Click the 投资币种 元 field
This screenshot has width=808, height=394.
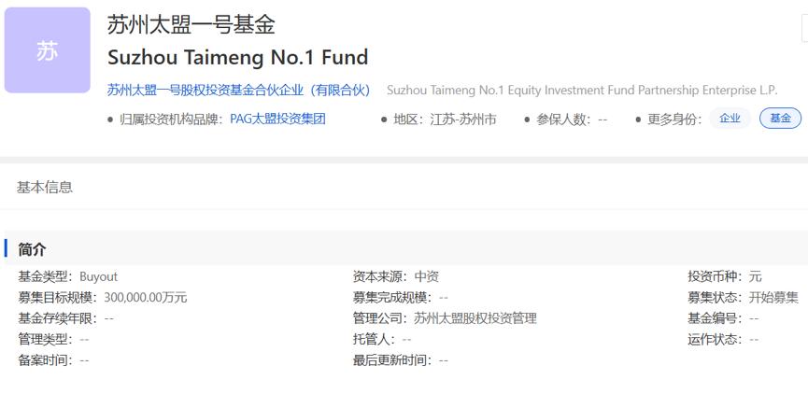pos(725,276)
